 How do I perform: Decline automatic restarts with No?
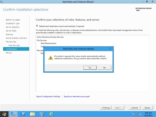(x=105, y=68)
